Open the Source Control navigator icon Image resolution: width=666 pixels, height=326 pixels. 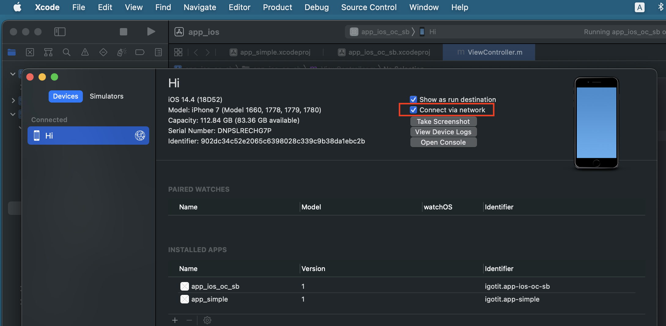(x=30, y=52)
